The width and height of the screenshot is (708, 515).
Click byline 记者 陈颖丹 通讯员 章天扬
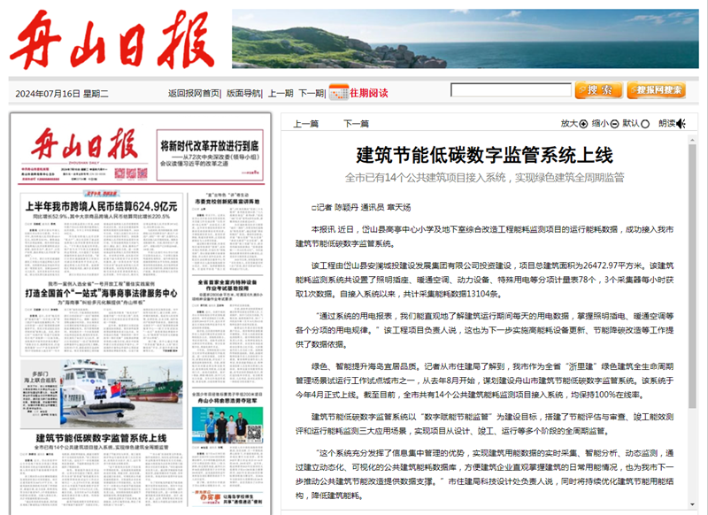361,207
